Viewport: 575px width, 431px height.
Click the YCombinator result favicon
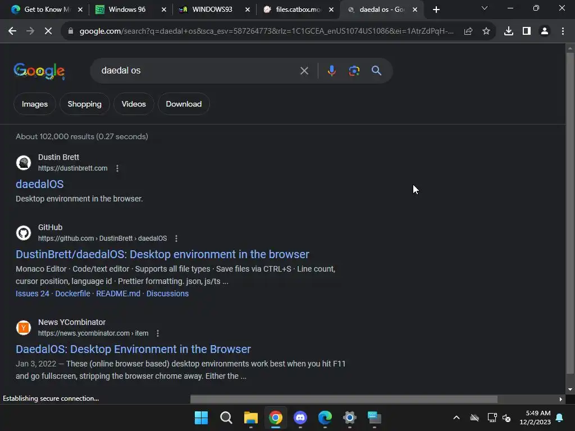[x=24, y=328]
